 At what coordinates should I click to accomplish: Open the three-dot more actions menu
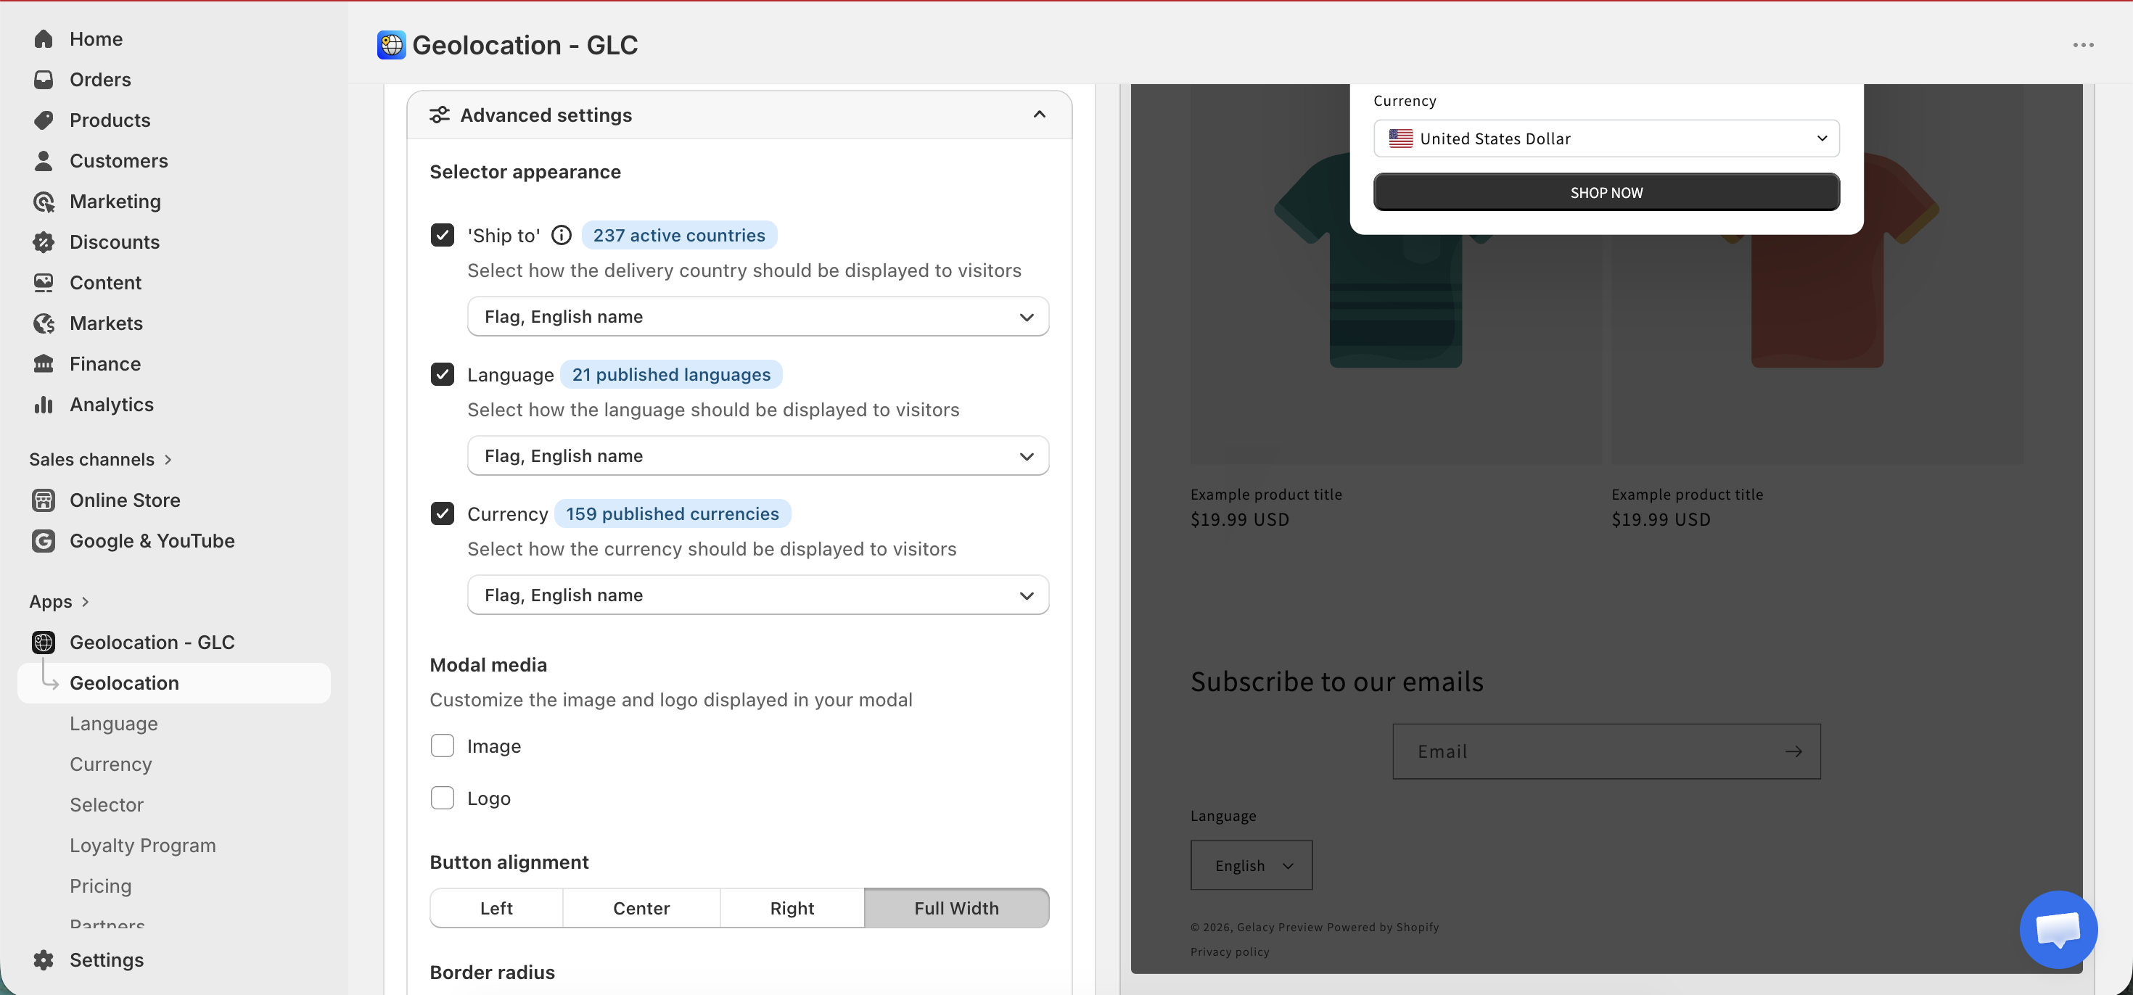(2084, 45)
